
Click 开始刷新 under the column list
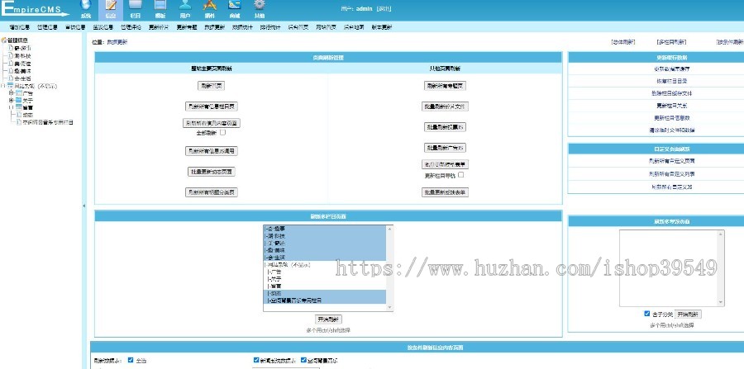pos(328,319)
